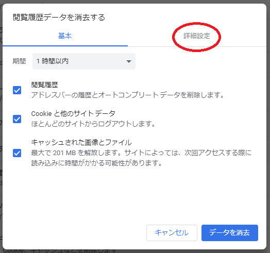Toggle the キャッシュされた画像とファイル checkbox
This screenshot has width=270, height=253.
click(x=17, y=153)
